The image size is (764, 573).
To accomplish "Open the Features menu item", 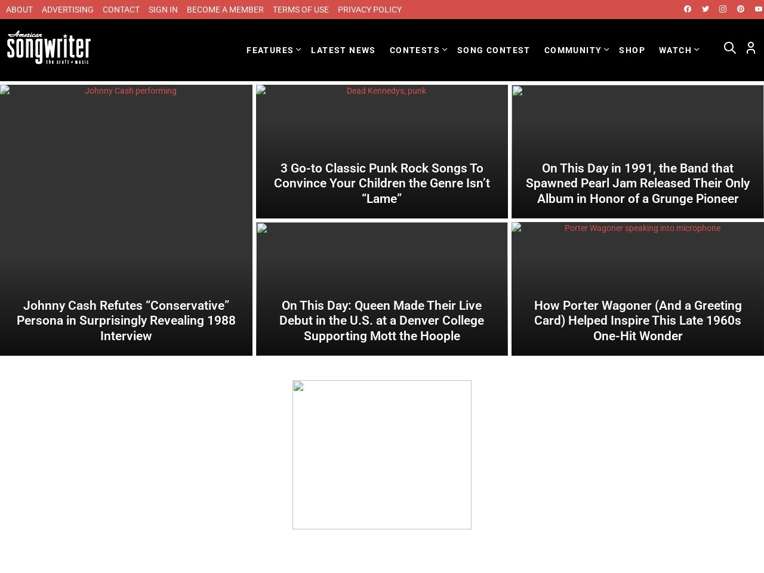I will click(x=270, y=50).
